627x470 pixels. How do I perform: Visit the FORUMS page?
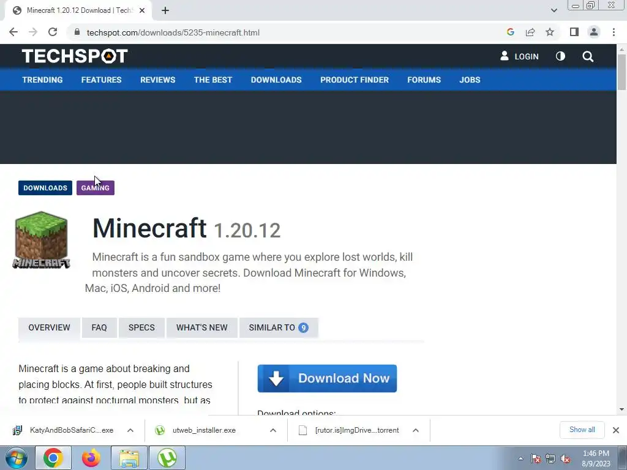424,80
